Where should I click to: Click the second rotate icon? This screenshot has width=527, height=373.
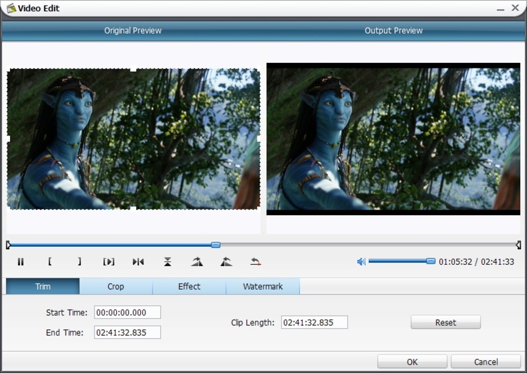[x=226, y=262]
